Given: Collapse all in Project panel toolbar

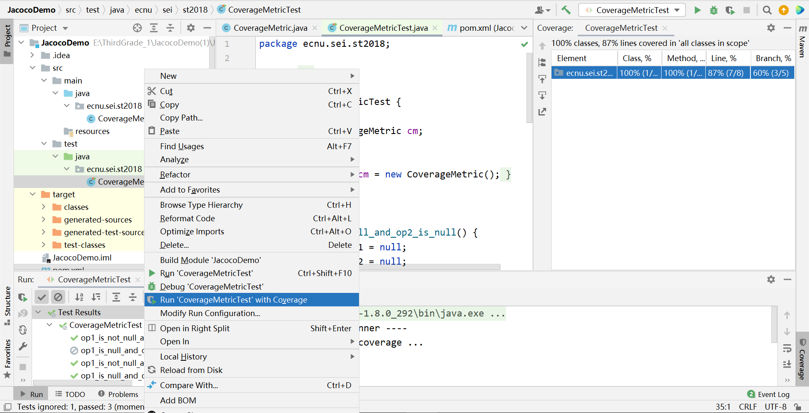Looking at the screenshot, I should [170, 28].
